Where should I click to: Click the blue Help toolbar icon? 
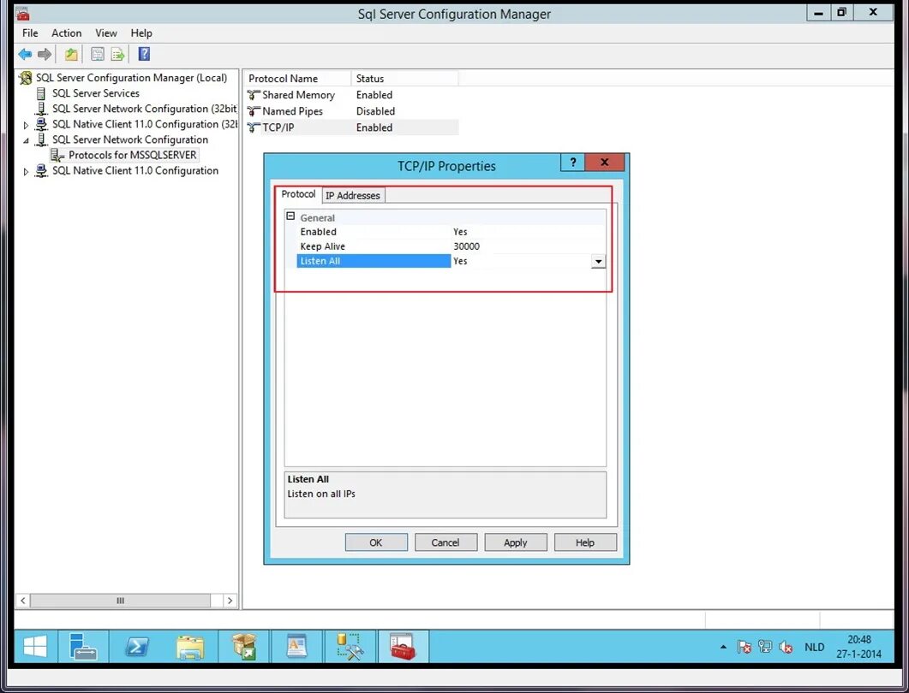tap(144, 54)
